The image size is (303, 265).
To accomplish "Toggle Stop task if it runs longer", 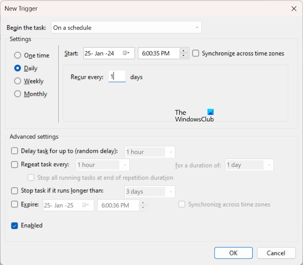I will pos(15,191).
